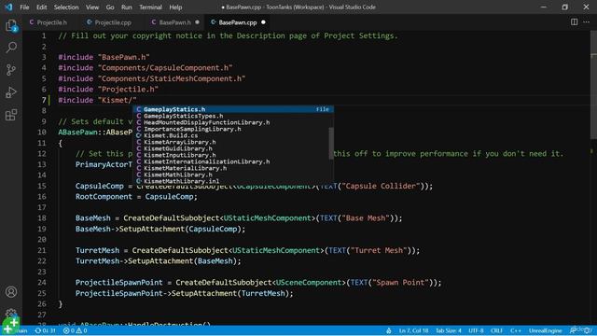Change Tab Size: 4 indentation setting
Image resolution: width=597 pixels, height=336 pixels.
pyautogui.click(x=448, y=330)
